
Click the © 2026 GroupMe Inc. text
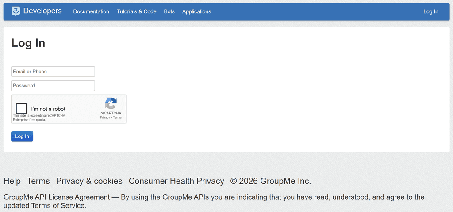click(x=271, y=181)
